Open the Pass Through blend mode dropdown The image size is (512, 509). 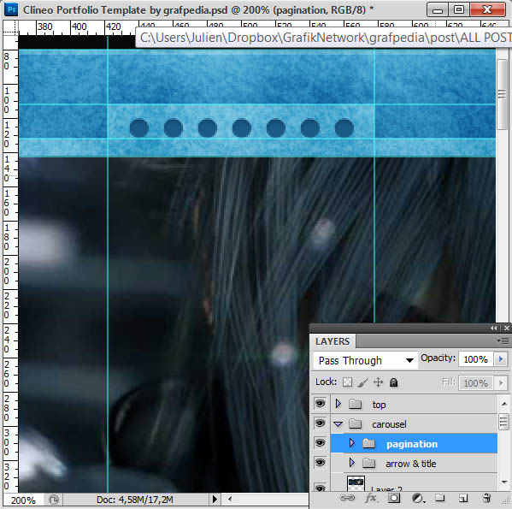coord(366,360)
